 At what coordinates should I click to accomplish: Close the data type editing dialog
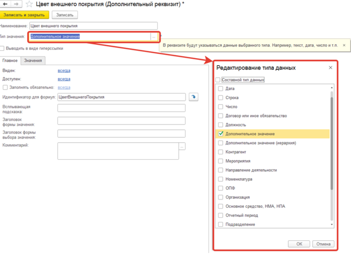pos(330,68)
